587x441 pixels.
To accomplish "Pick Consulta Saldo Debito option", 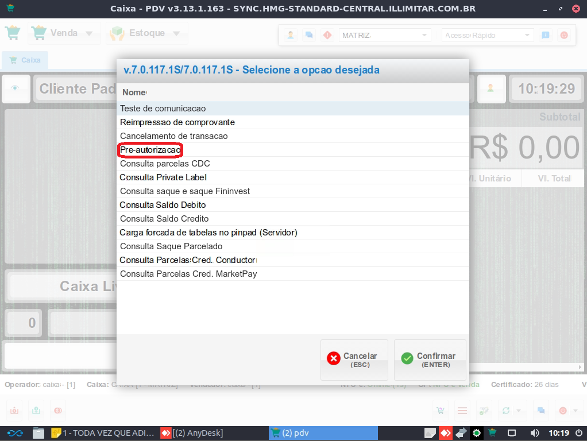I will tap(163, 205).
